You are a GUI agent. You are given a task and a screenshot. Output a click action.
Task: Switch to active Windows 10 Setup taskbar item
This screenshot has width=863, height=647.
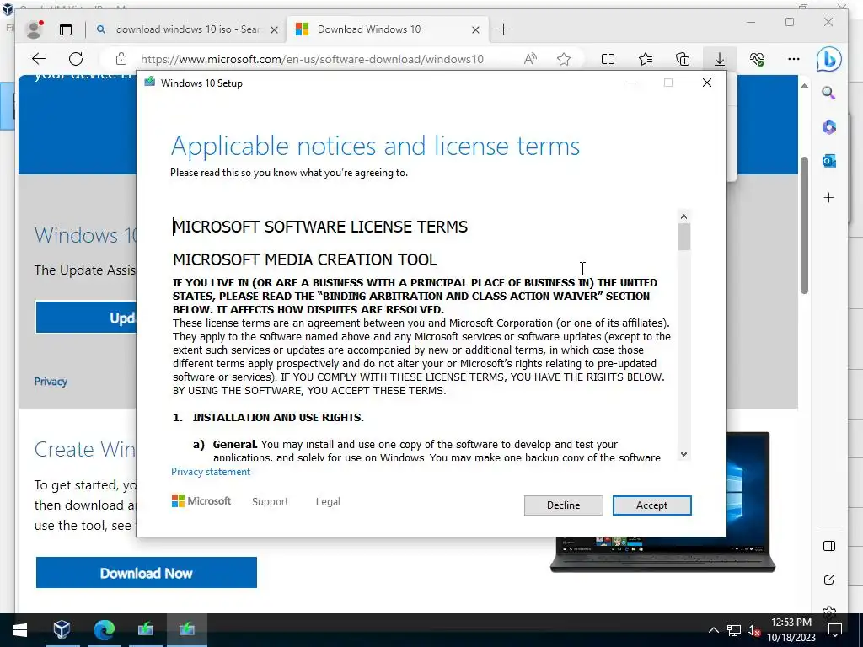tap(187, 630)
